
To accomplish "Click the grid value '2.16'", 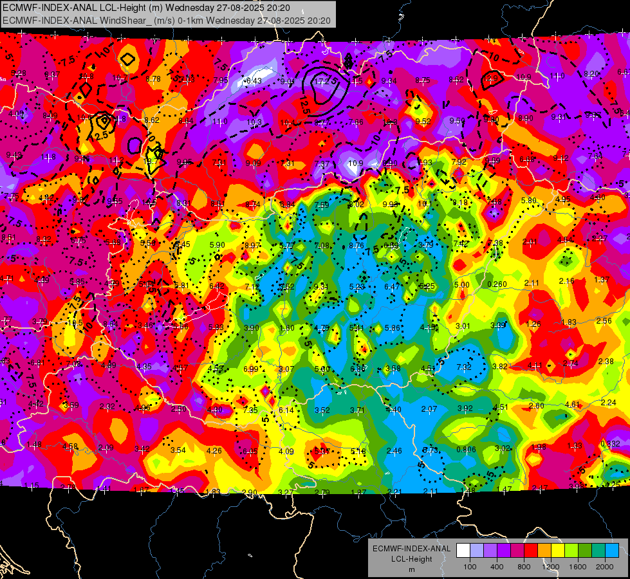I will 566,281.
